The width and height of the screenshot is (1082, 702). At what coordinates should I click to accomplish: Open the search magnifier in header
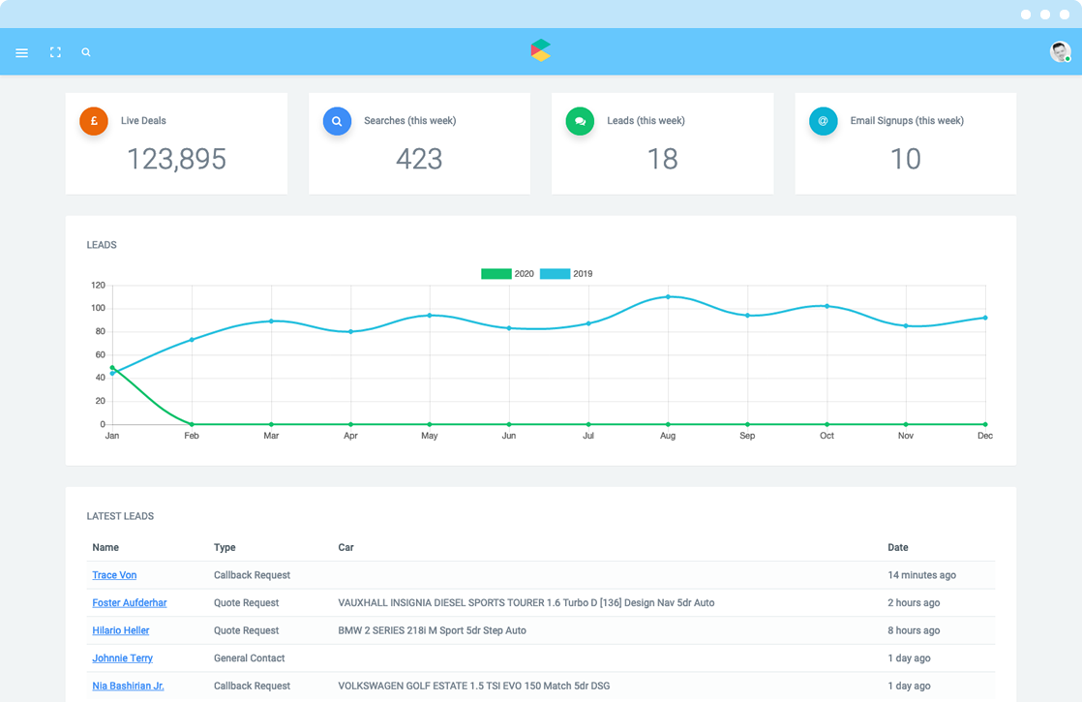coord(86,52)
